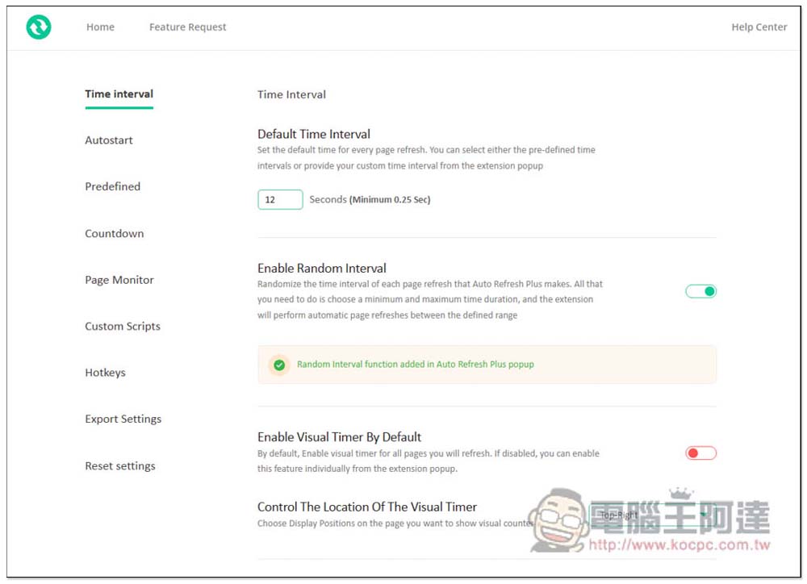The width and height of the screenshot is (807, 584).
Task: Click the Control The Location Of The Visual Timer heading
Action: pyautogui.click(x=367, y=507)
